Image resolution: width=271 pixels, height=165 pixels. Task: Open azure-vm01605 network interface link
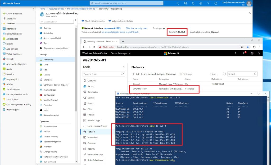point(112,28)
